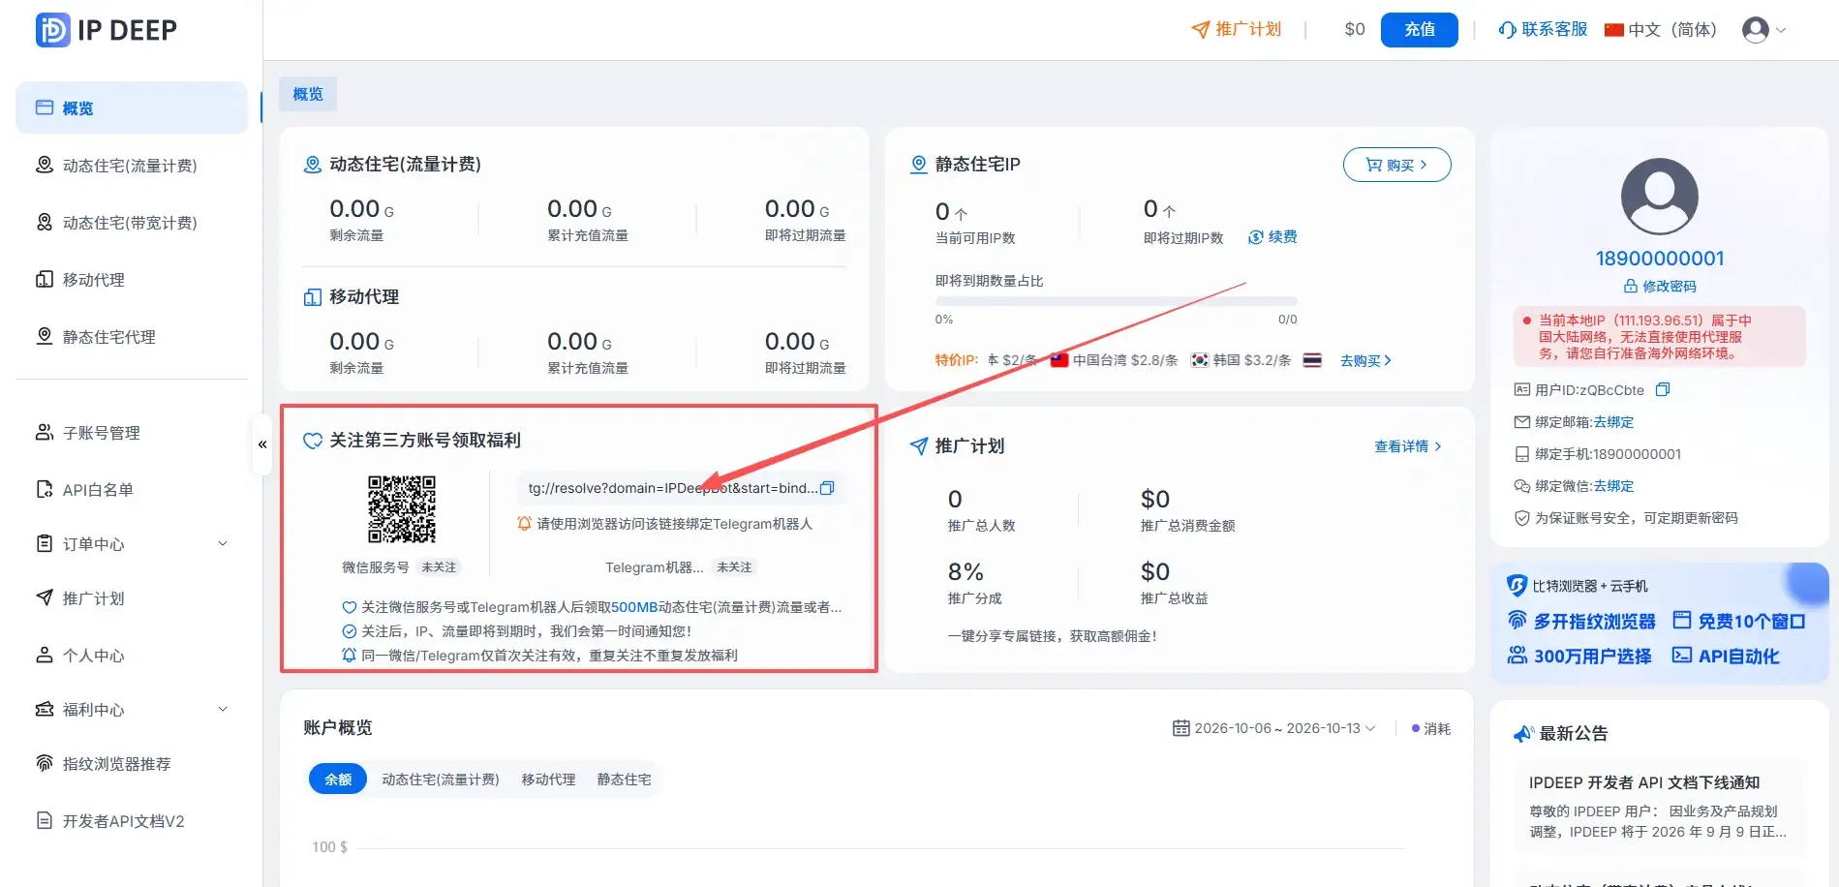Copy the Telegram bind link
This screenshot has width=1839, height=887.
tap(827, 488)
